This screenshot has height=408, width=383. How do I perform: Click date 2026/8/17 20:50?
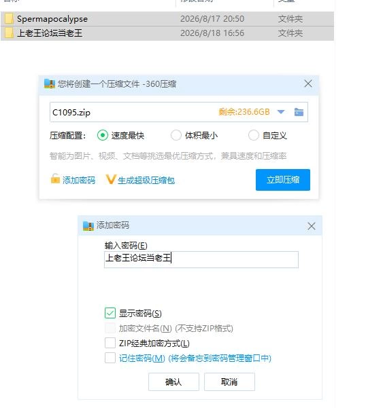click(x=212, y=19)
